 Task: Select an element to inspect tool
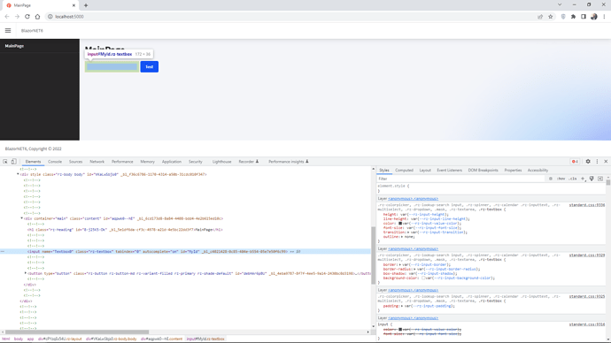click(x=5, y=162)
